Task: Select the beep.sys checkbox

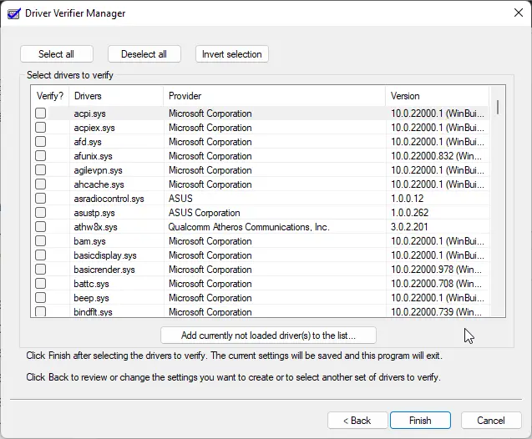Action: [x=40, y=298]
